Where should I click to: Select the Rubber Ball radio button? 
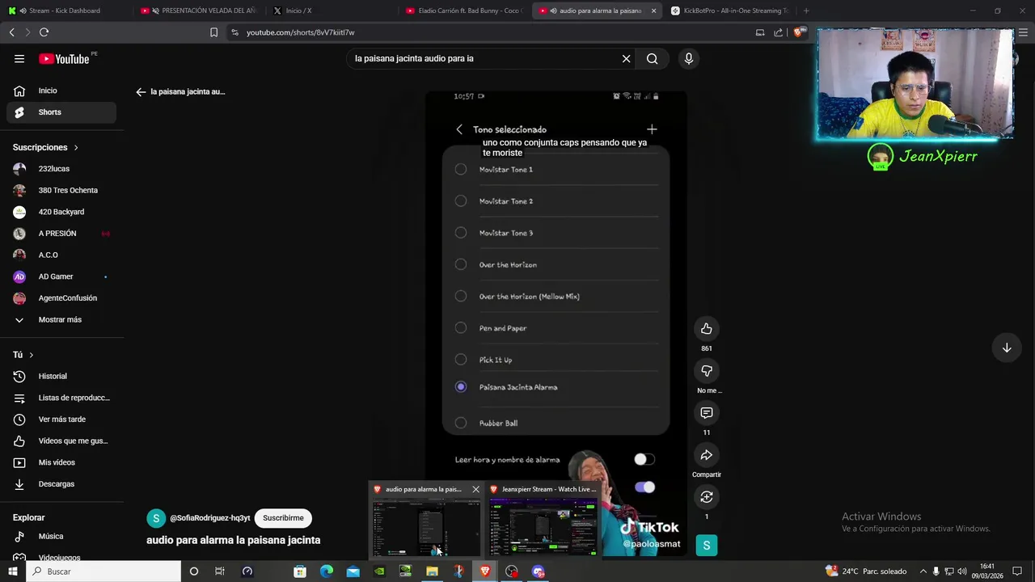[x=461, y=423]
